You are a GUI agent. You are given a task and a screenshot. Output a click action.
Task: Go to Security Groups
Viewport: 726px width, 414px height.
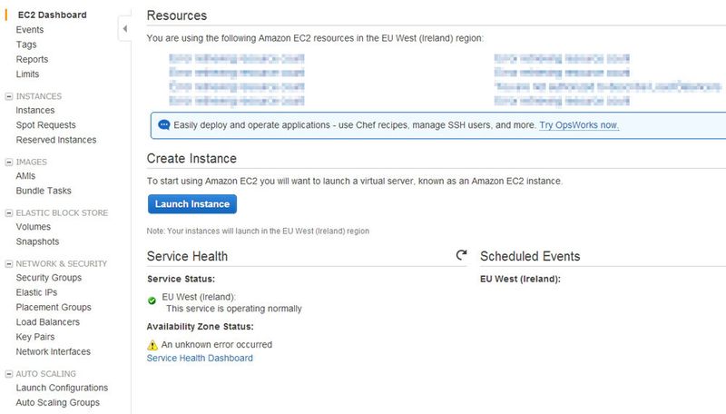49,278
